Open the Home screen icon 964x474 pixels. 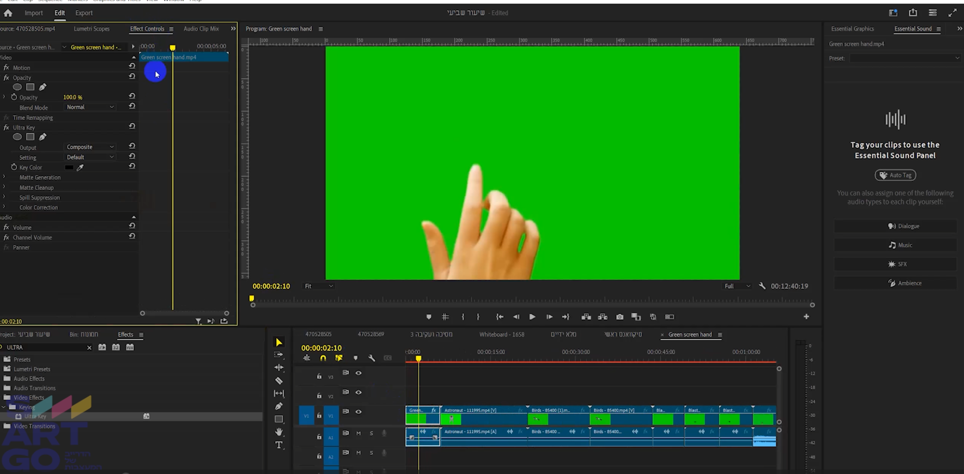8,13
